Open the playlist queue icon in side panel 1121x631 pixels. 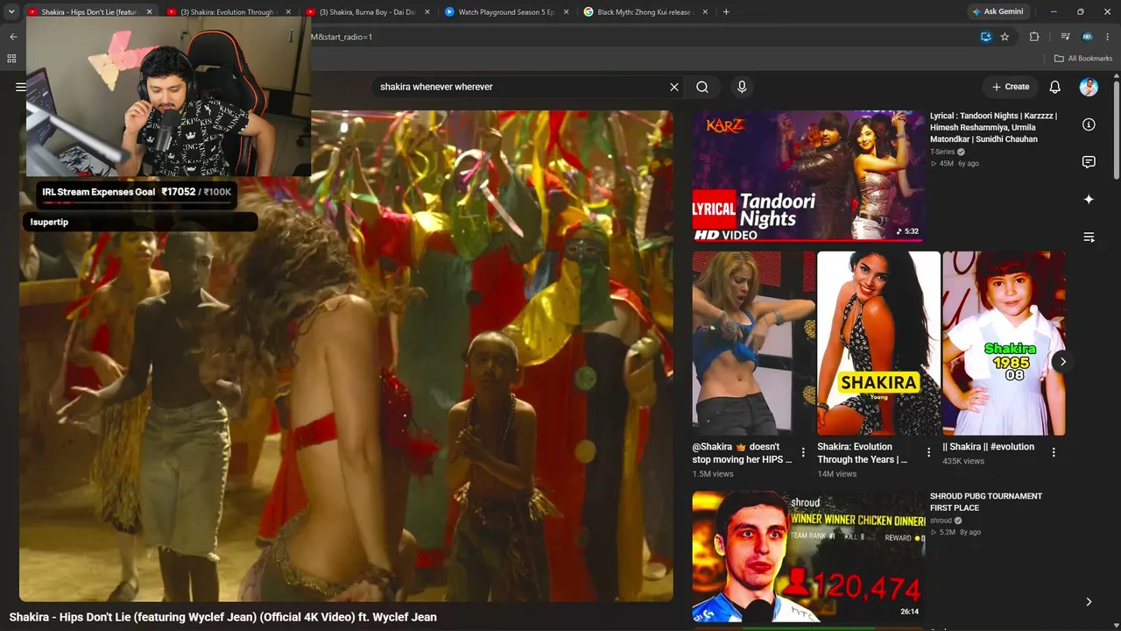point(1089,238)
